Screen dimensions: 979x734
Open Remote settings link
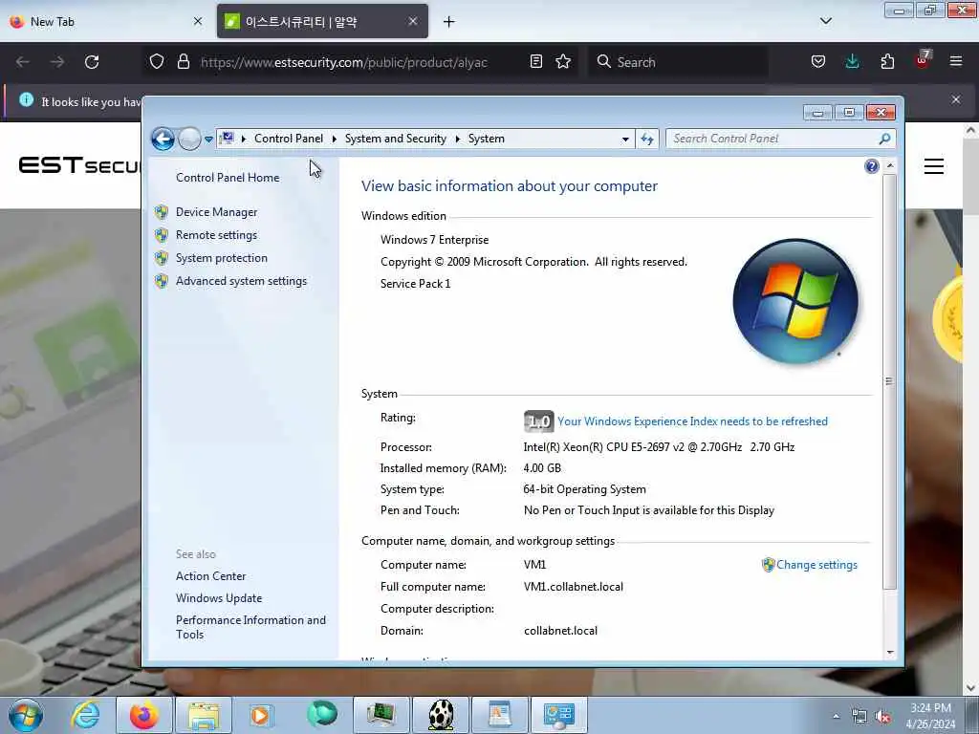click(x=216, y=235)
